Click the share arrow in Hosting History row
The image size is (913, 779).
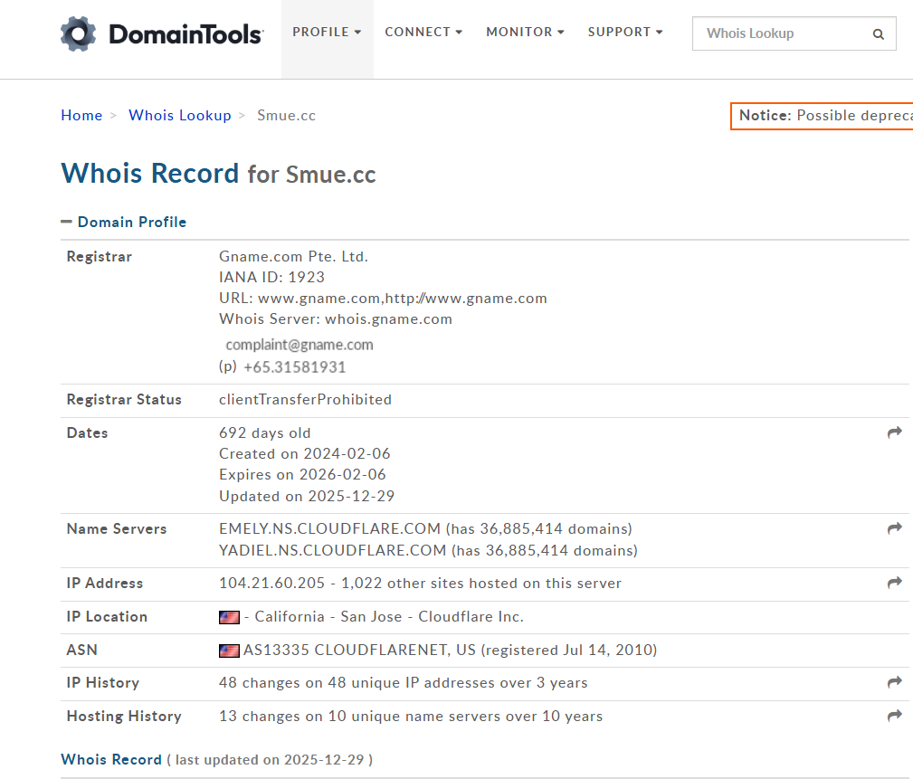pyautogui.click(x=895, y=717)
